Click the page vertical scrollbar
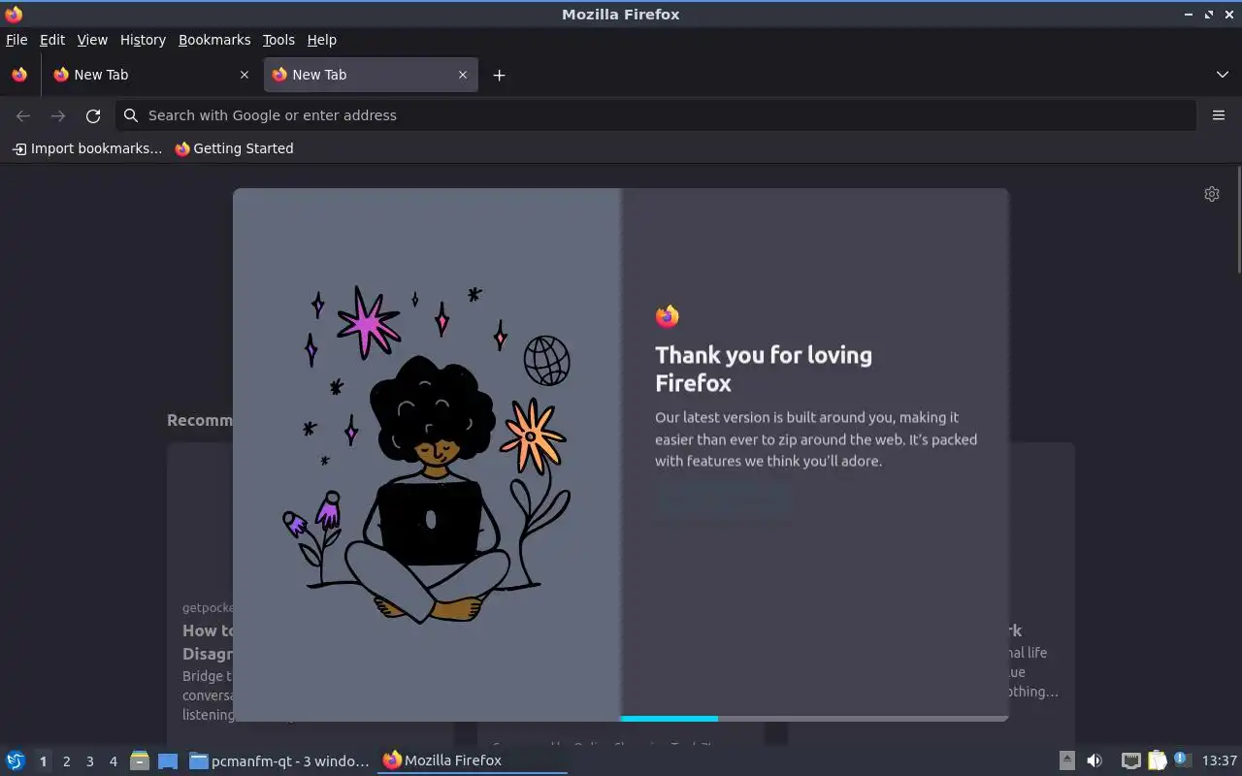The height and width of the screenshot is (776, 1242). click(x=1238, y=218)
